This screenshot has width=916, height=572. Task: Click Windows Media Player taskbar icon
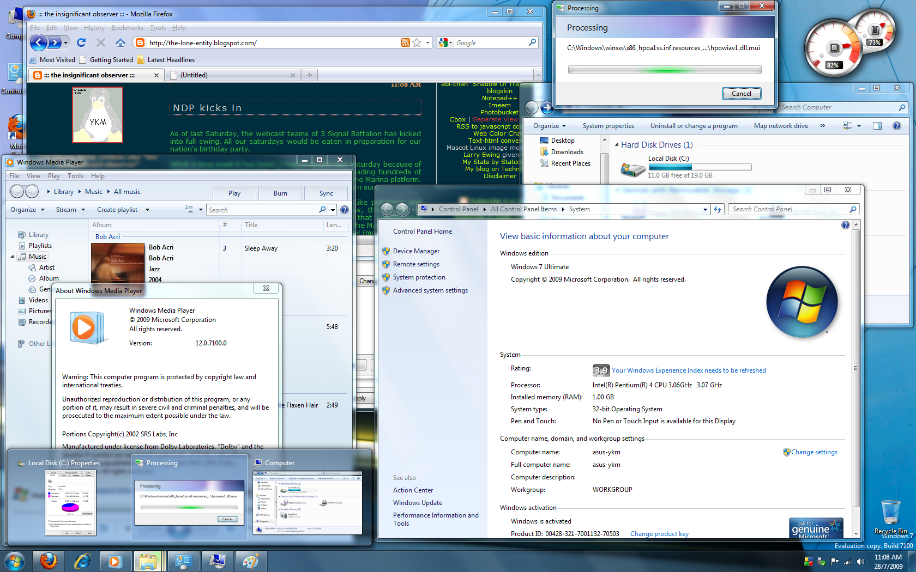click(115, 561)
